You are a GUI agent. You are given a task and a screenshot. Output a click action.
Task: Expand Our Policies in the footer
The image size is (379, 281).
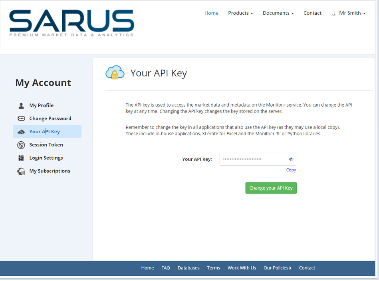277,268
